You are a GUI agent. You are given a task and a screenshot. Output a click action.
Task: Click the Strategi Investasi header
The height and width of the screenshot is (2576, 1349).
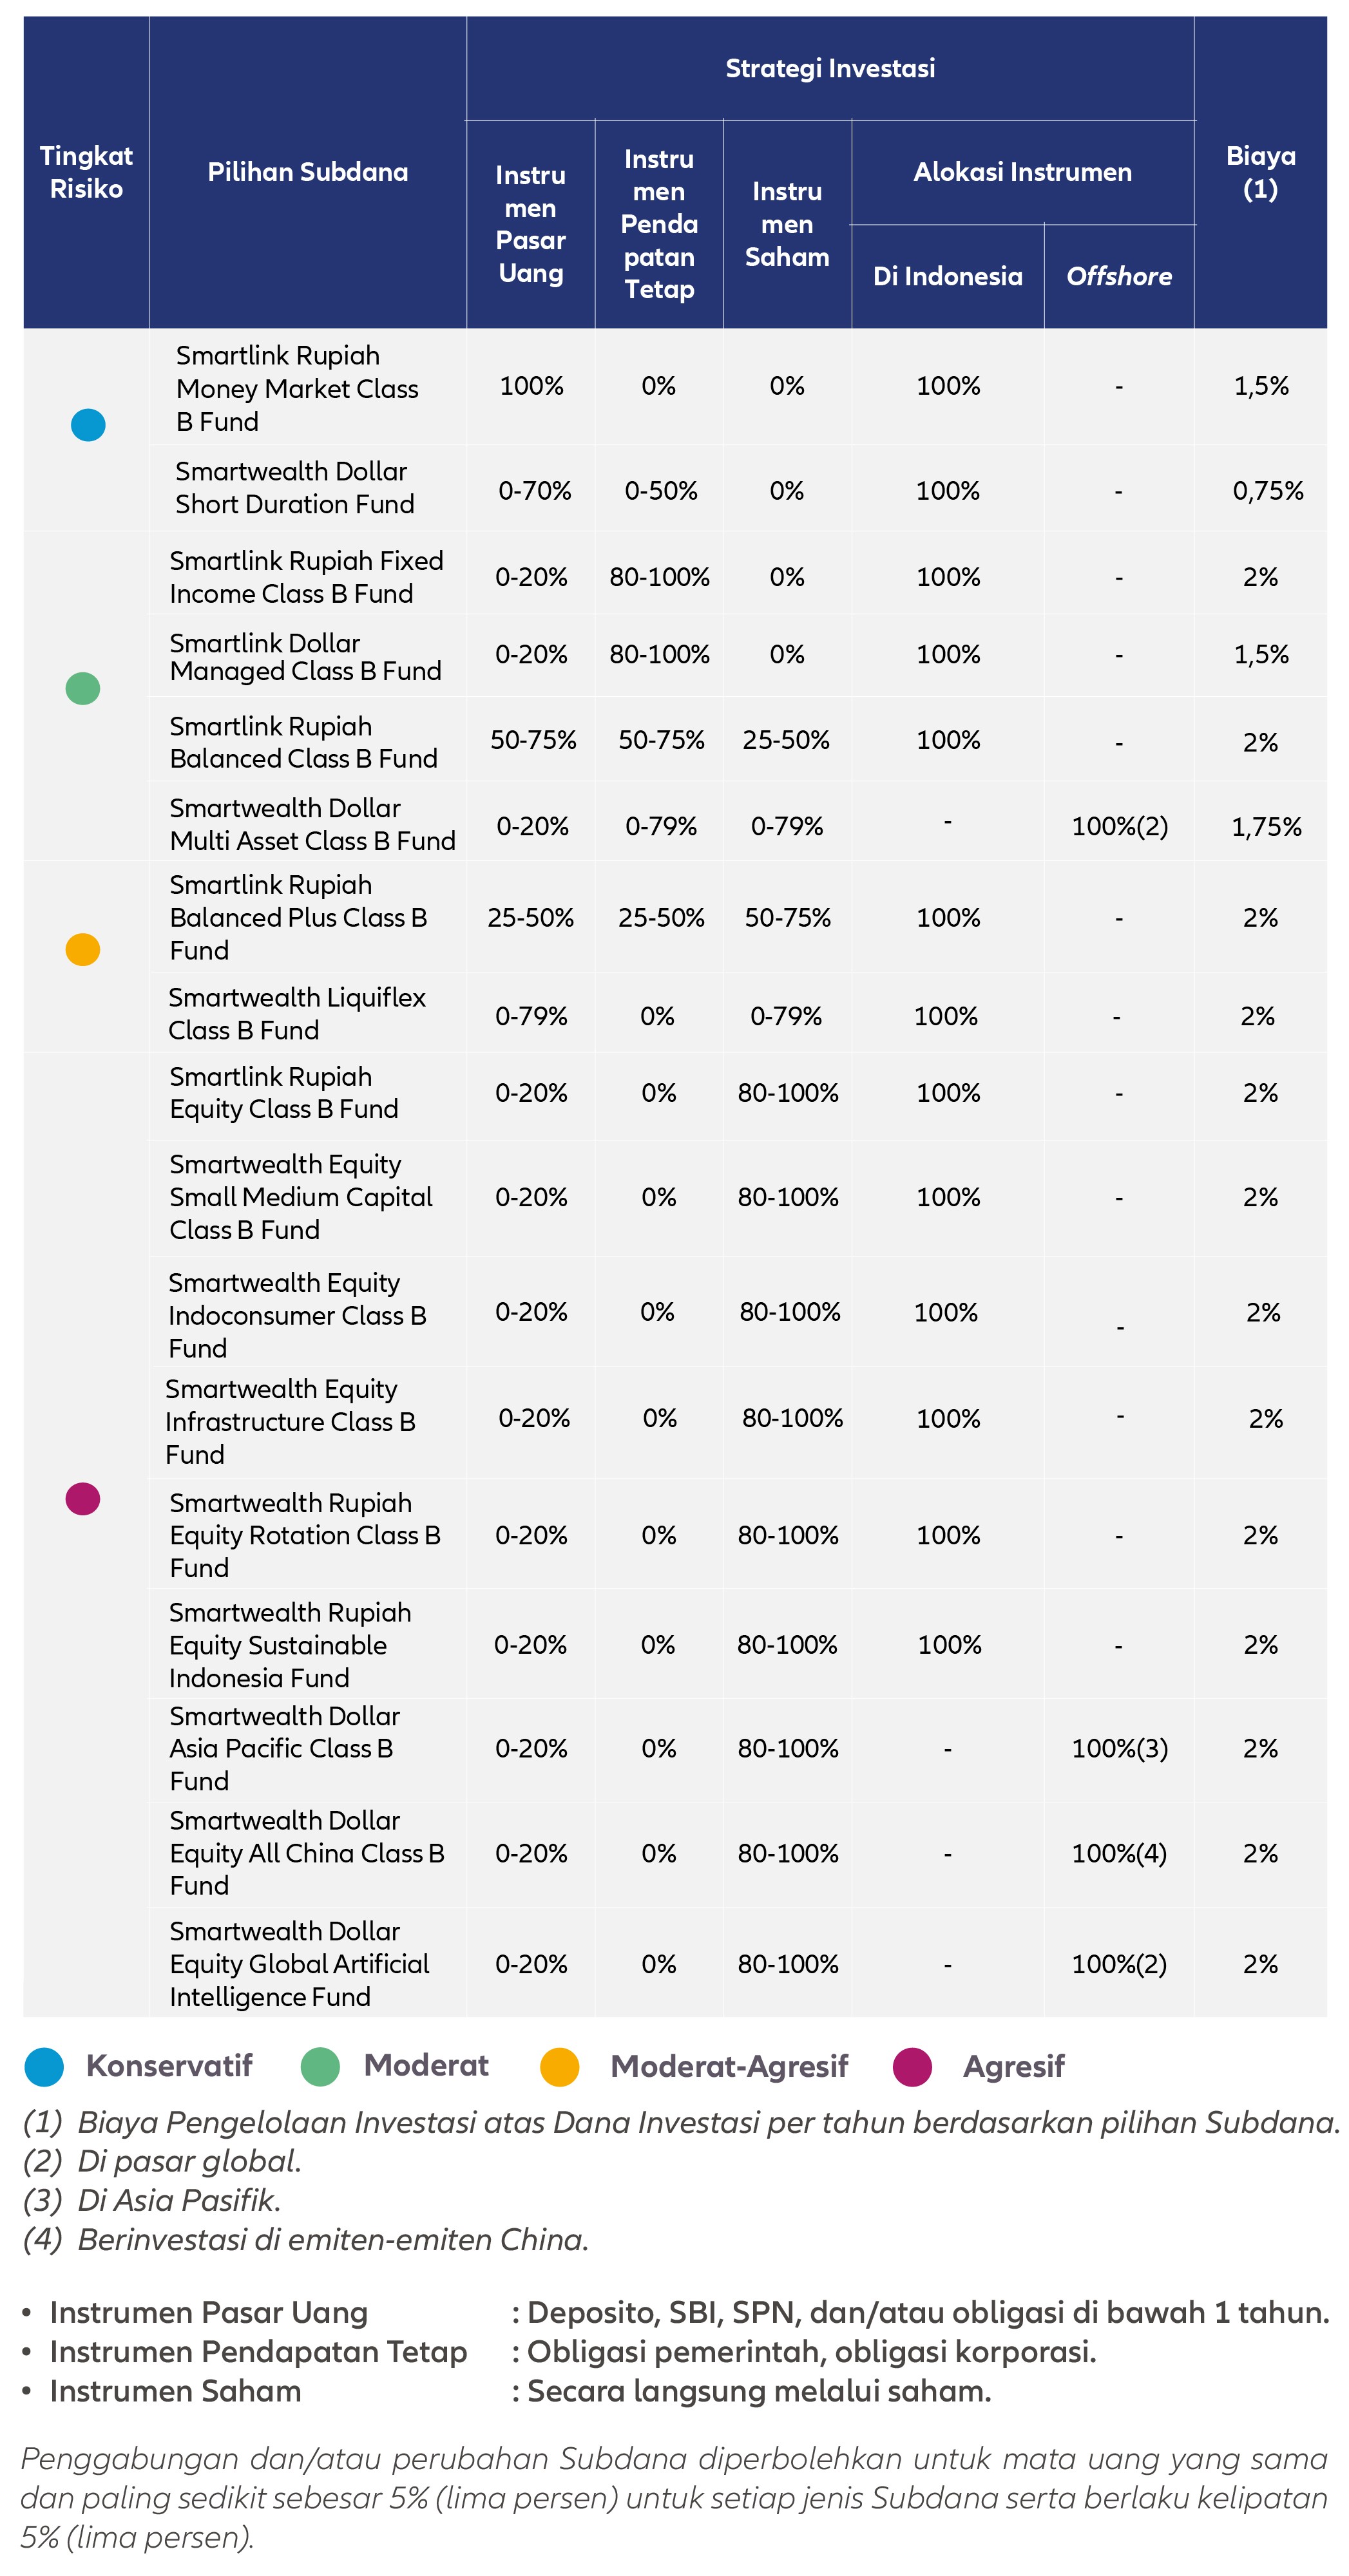[830, 69]
